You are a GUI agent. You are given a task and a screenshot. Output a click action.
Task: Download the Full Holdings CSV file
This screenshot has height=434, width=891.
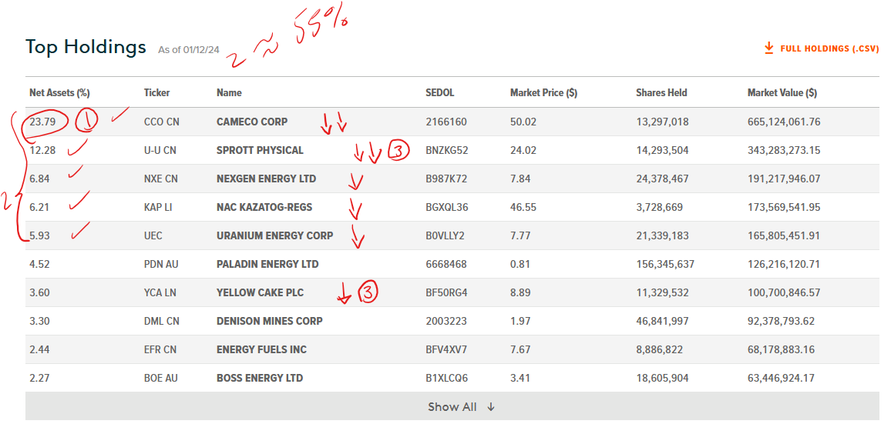[821, 48]
